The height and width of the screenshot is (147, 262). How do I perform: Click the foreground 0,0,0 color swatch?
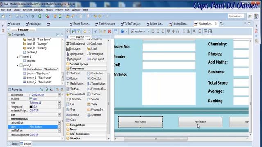(x=31, y=107)
